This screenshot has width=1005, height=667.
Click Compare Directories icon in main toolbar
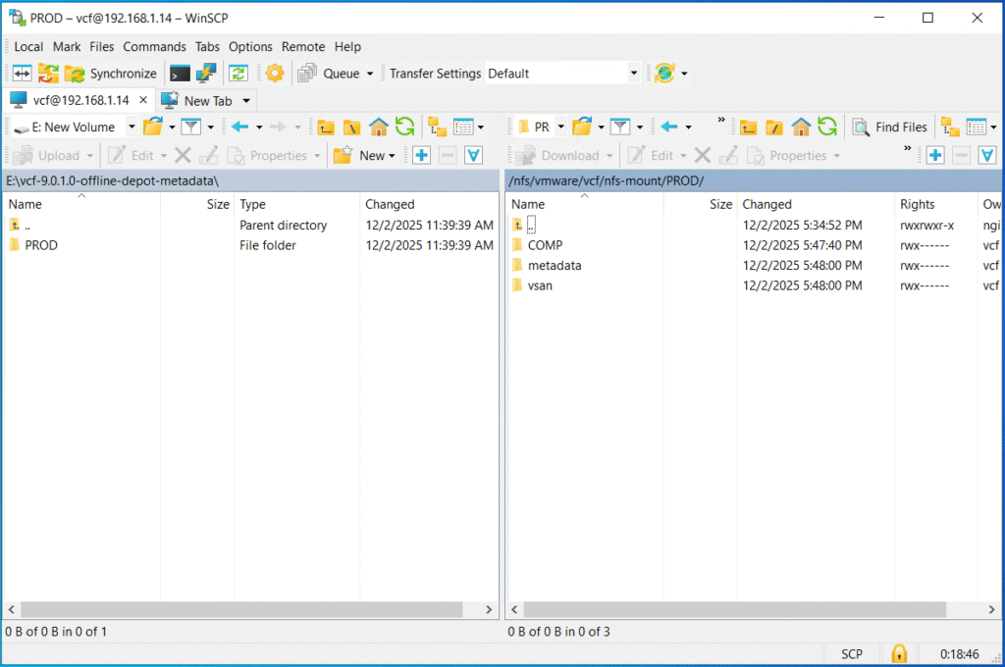[22, 74]
